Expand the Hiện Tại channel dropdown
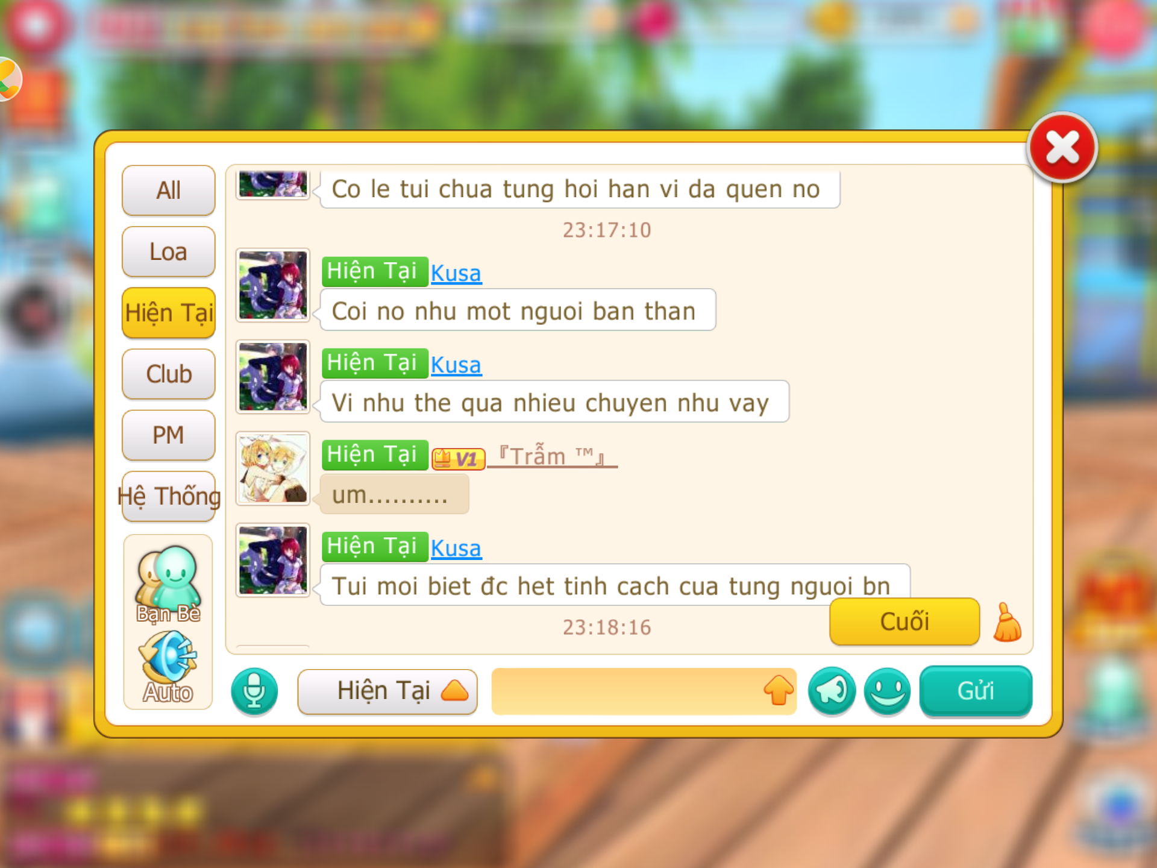1157x868 pixels. point(387,691)
